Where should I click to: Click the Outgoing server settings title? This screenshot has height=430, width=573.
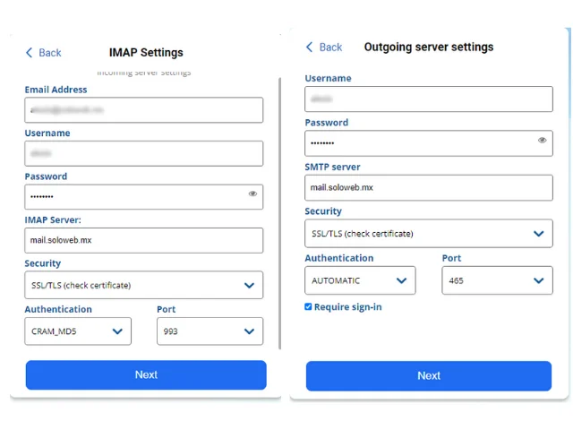click(x=429, y=47)
